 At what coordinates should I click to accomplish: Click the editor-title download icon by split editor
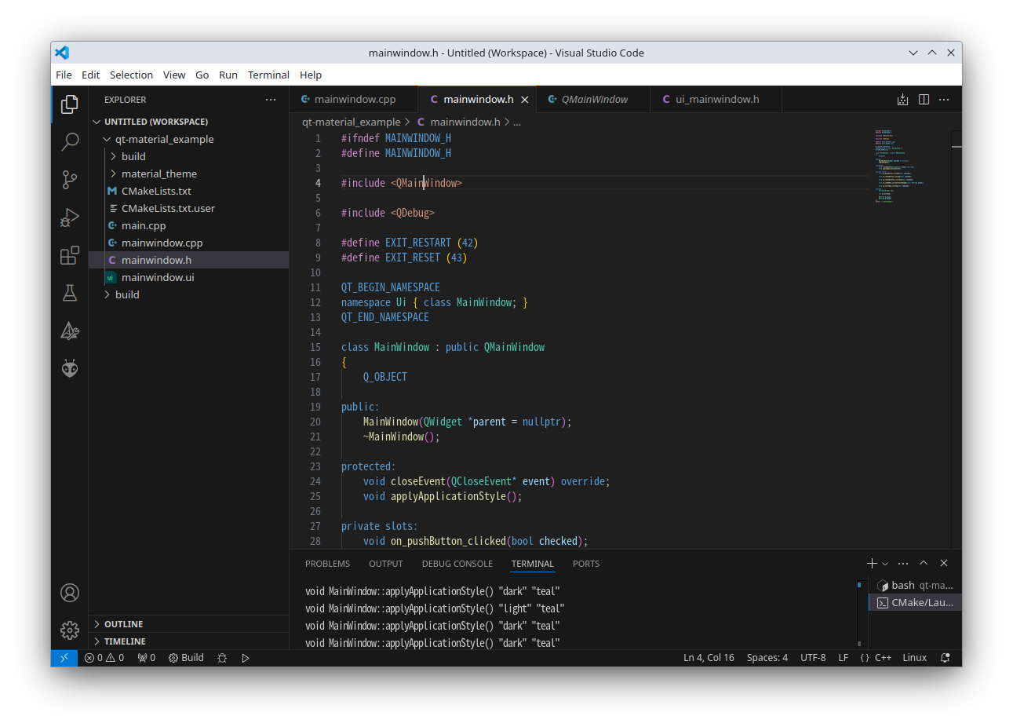point(902,100)
